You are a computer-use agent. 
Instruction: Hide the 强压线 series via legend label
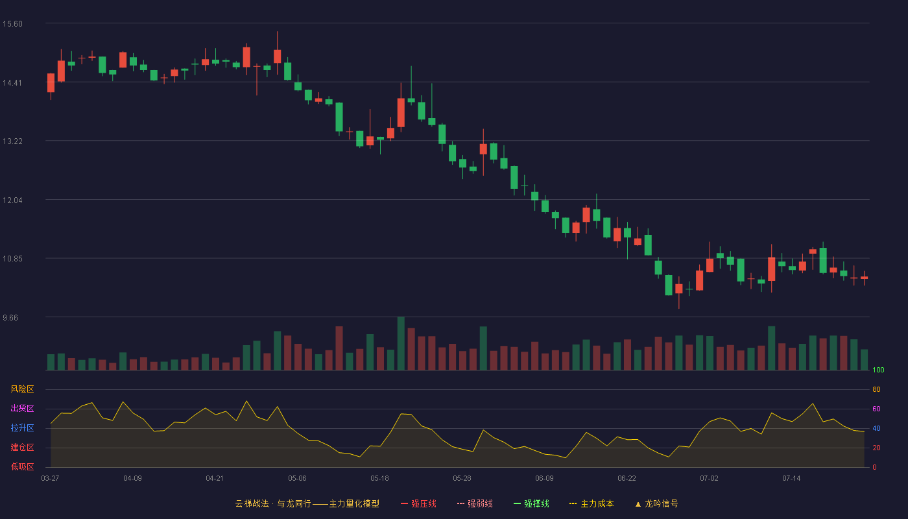(x=424, y=503)
